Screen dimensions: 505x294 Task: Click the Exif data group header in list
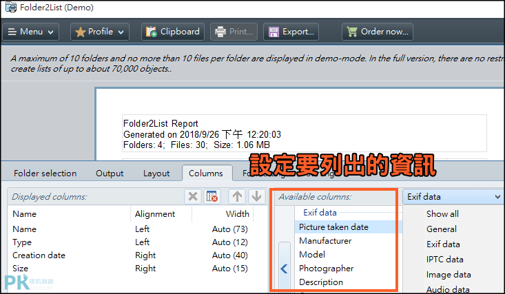pyautogui.click(x=320, y=213)
